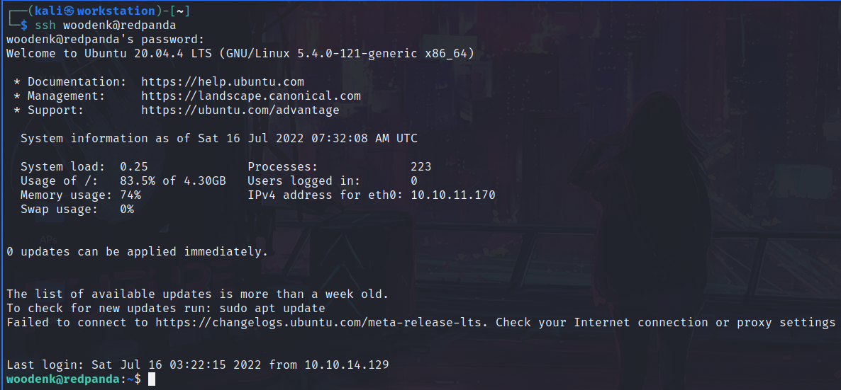Screen dimensions: 841x390
Task: Click the password prompt line
Action: point(106,39)
